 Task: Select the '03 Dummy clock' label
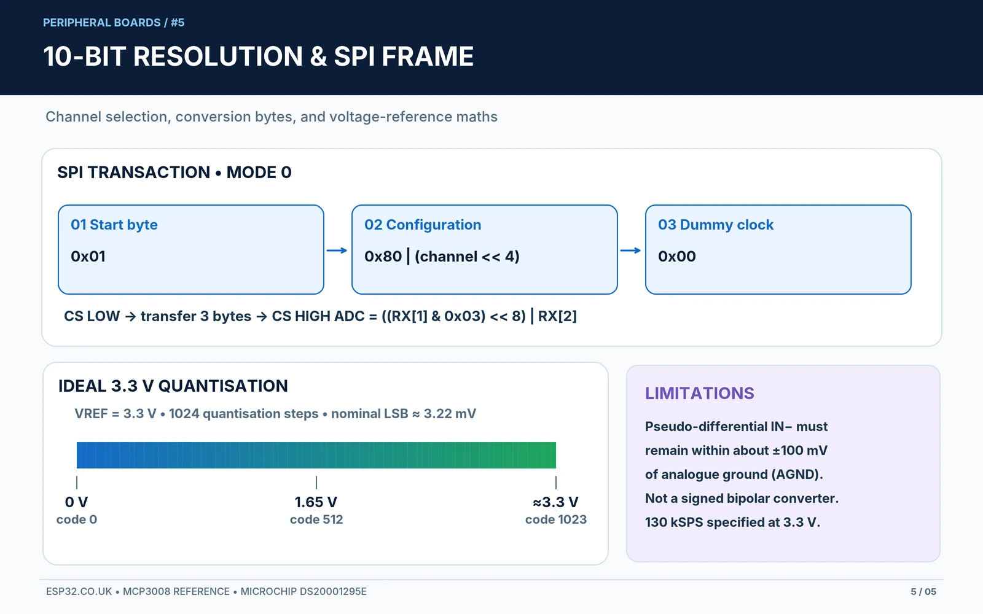[x=716, y=225]
